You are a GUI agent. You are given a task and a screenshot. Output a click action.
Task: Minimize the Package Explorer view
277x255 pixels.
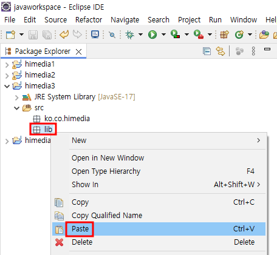click(x=267, y=49)
